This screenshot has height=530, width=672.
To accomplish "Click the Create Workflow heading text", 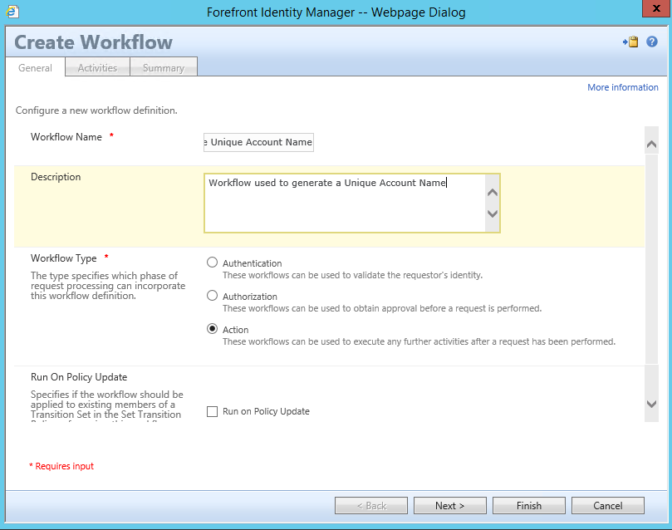I will click(93, 42).
